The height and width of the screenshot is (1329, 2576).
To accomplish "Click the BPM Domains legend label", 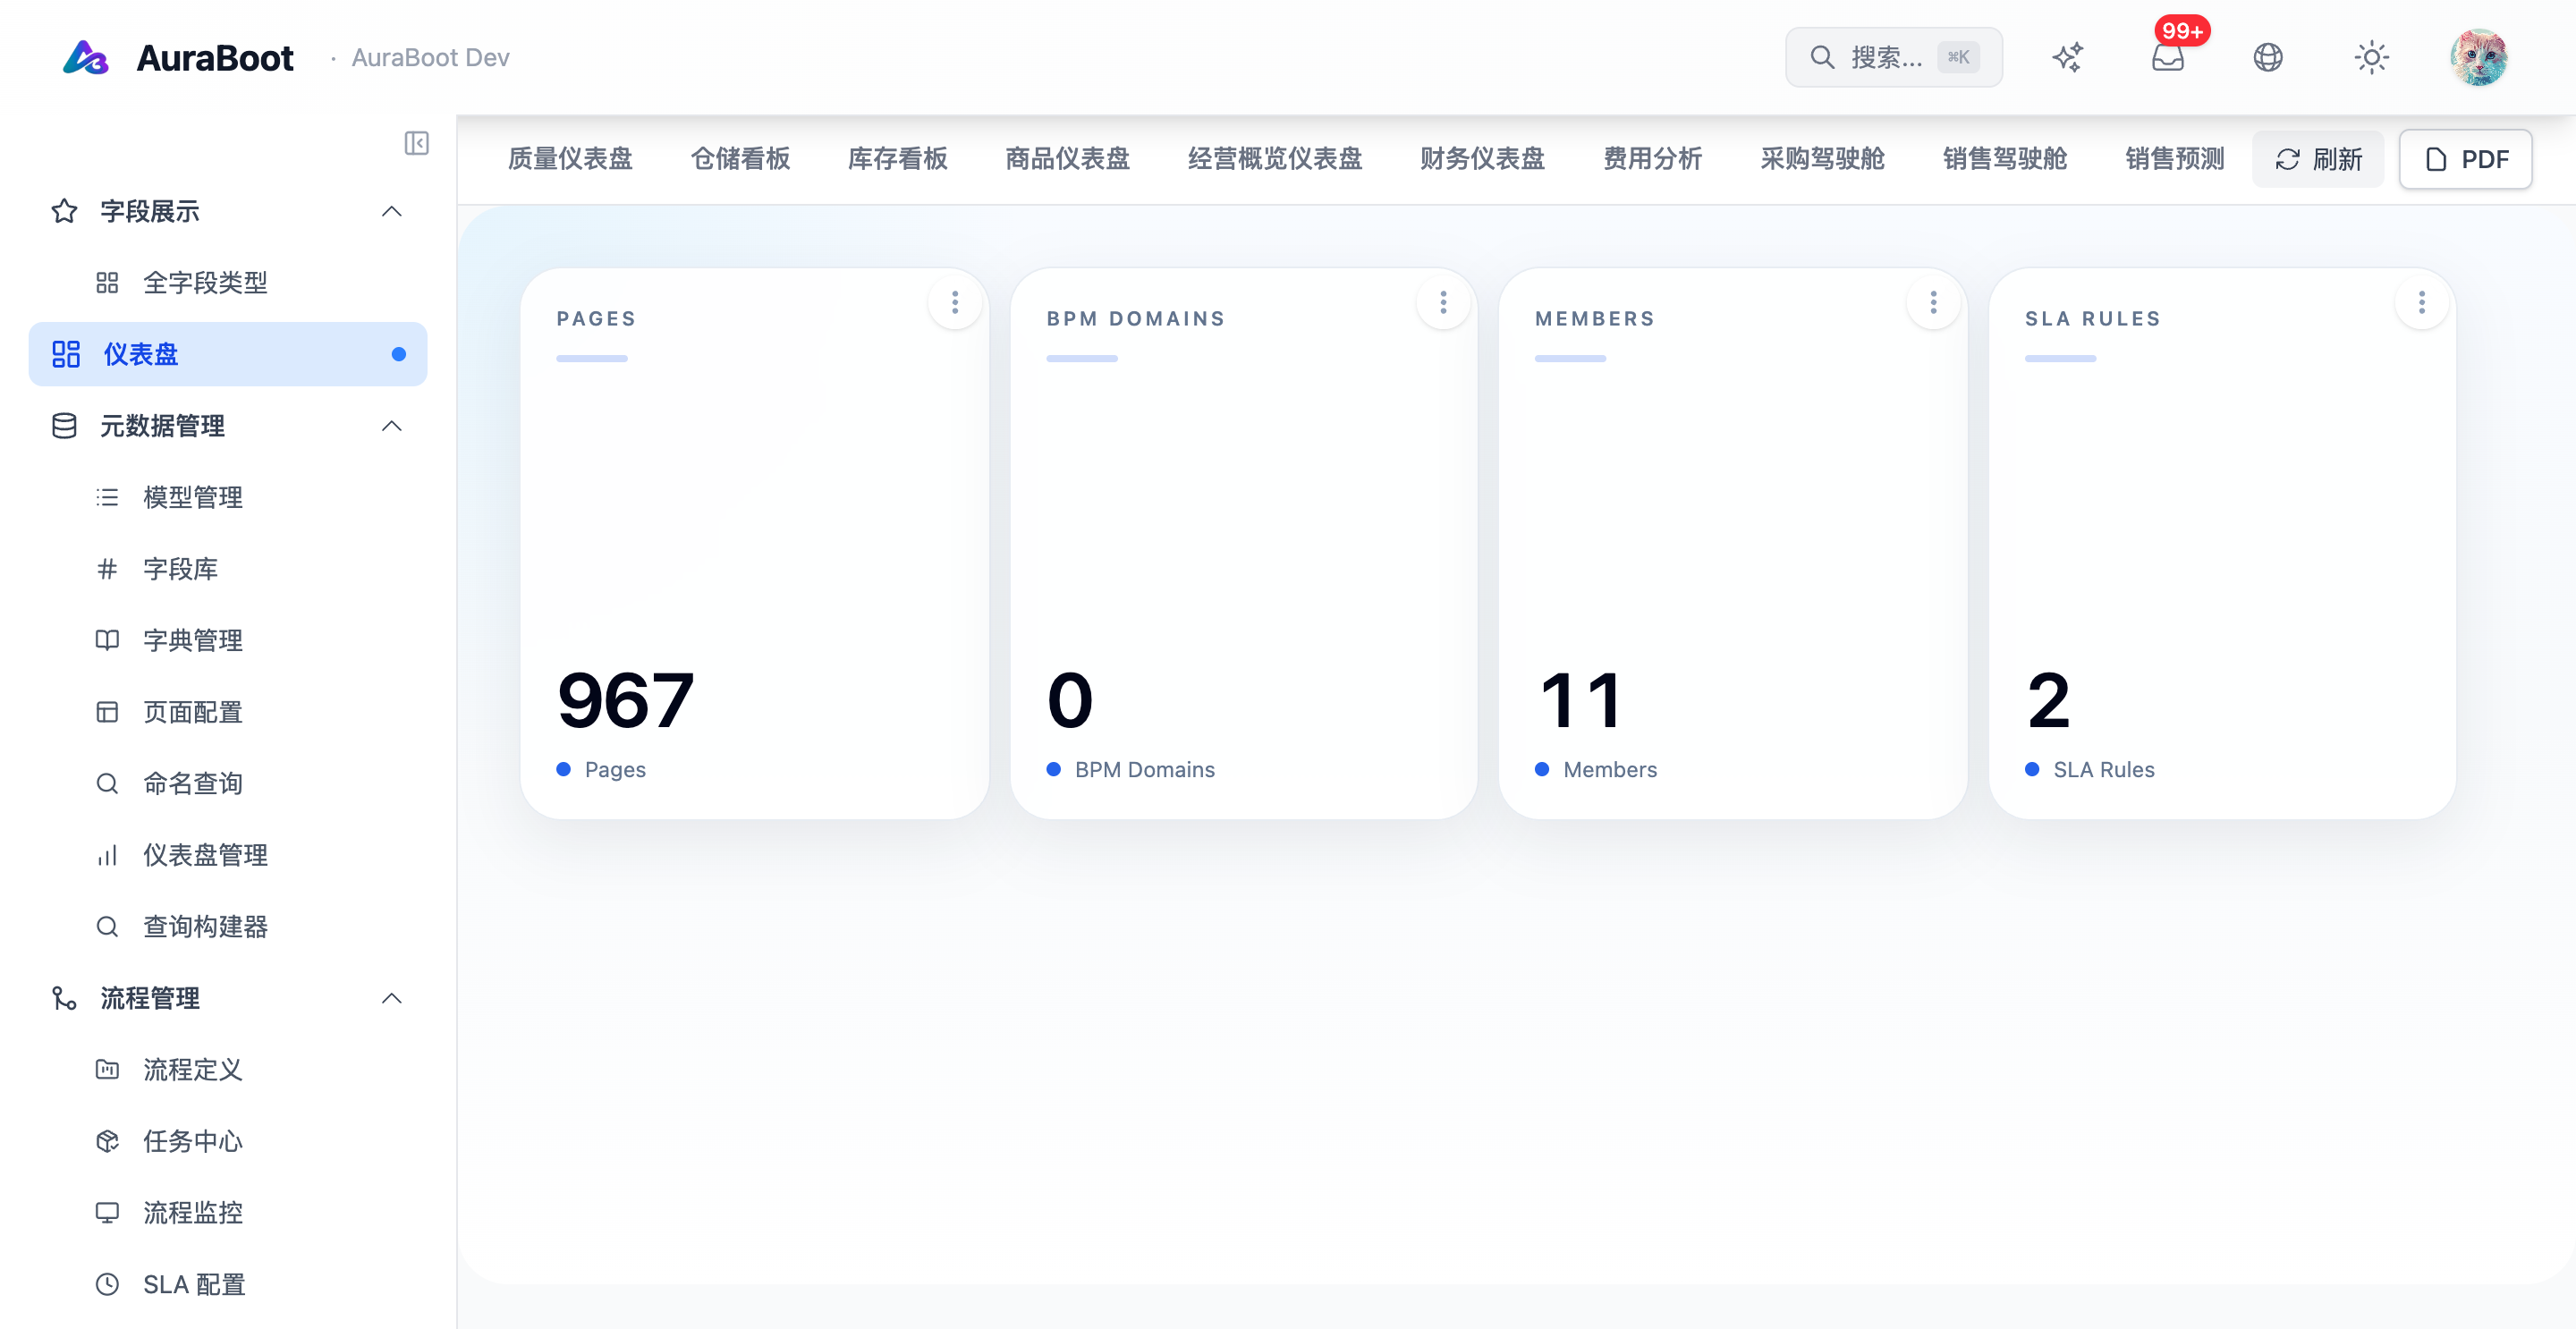I will (x=1145, y=769).
